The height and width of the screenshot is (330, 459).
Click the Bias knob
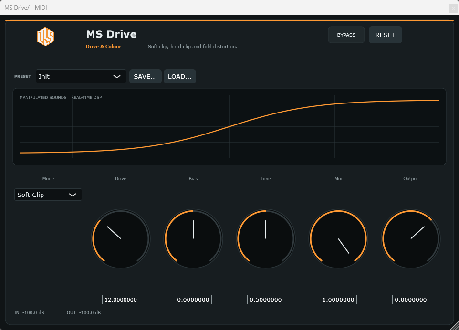pyautogui.click(x=193, y=239)
